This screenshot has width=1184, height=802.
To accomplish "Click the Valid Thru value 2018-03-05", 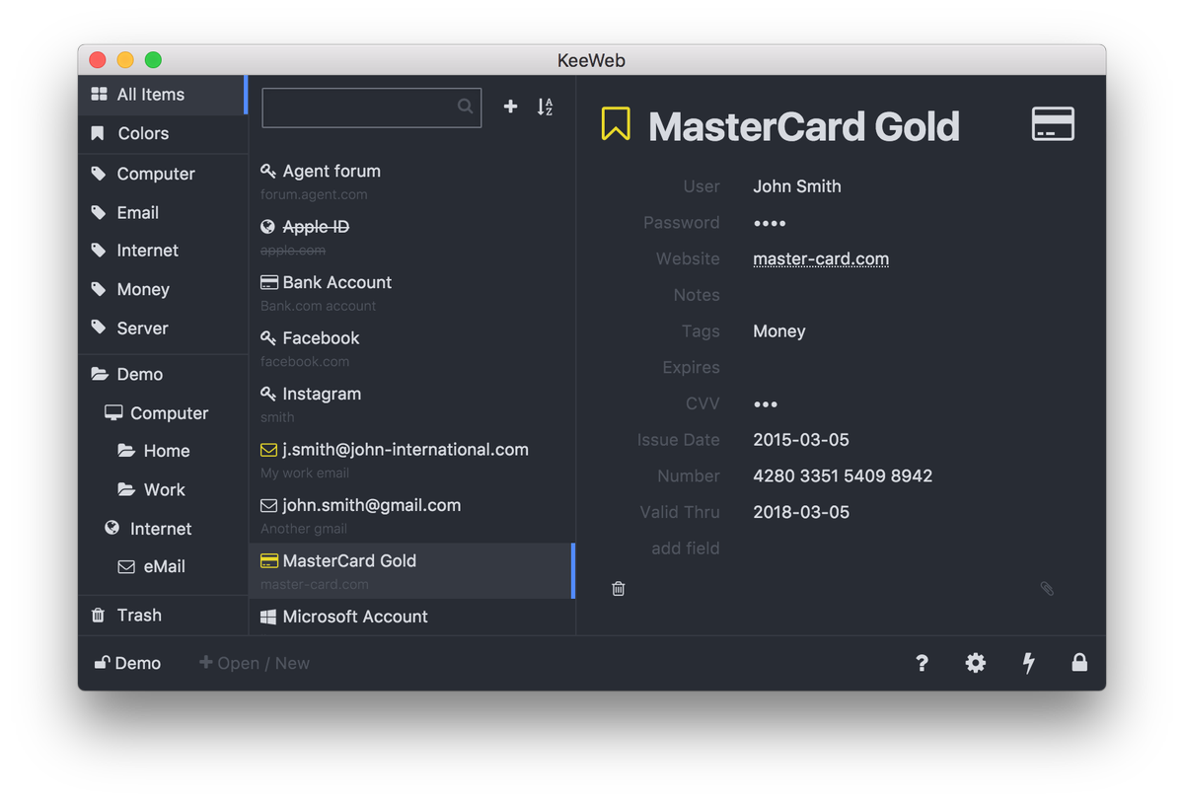I will point(801,513).
